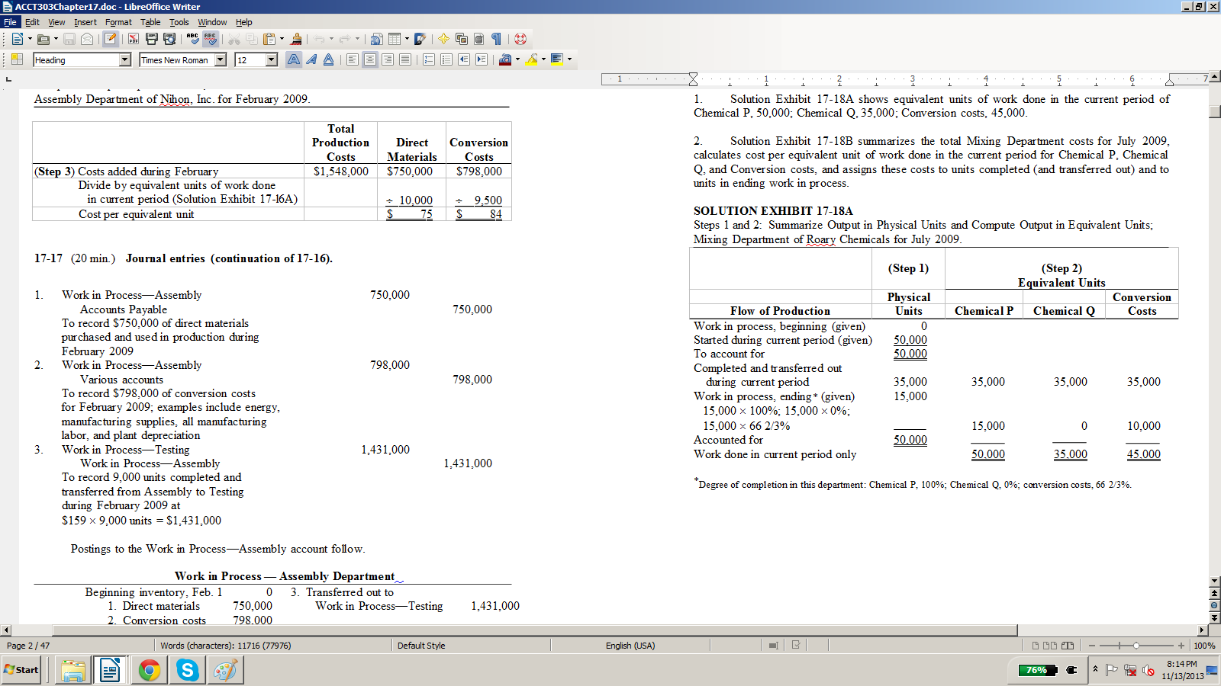Toggle AutoSpellcheck button
This screenshot has height=686, width=1221.
pos(211,39)
